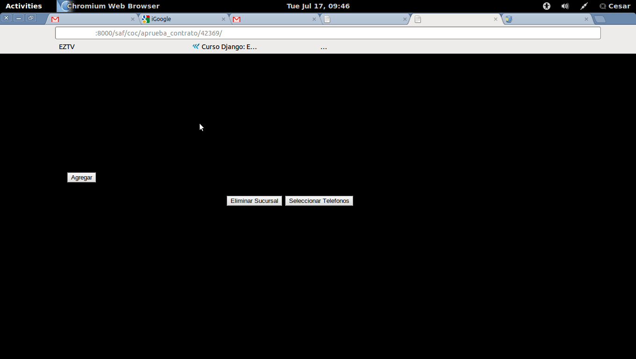Click the Chromium Web Browser app menu
The width and height of the screenshot is (636, 359).
tap(108, 6)
